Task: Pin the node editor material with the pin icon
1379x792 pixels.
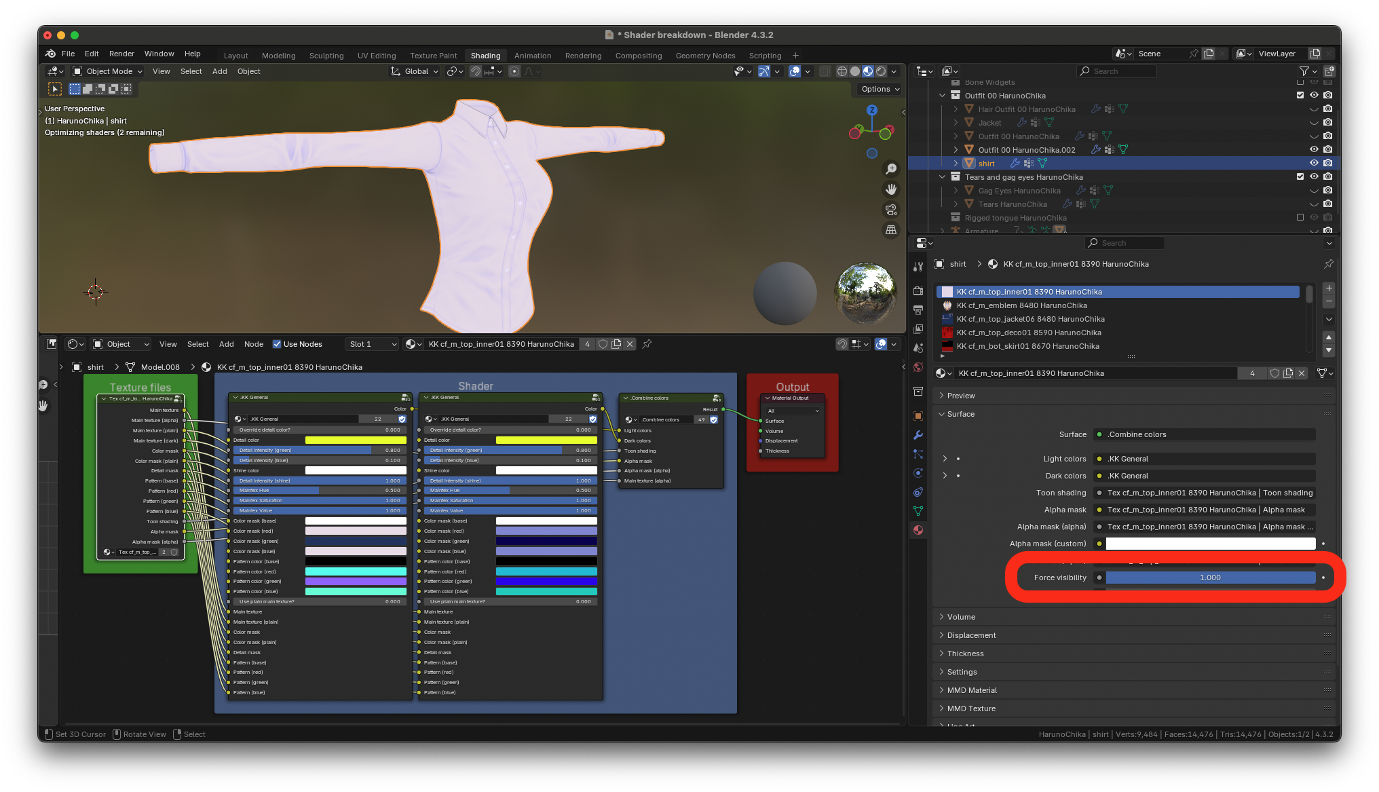Action: tap(647, 344)
